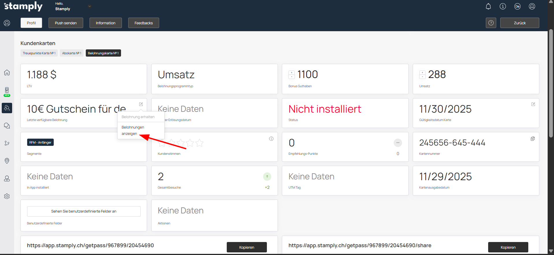
Task: Go to home icon in sidebar
Action: [x=7, y=72]
